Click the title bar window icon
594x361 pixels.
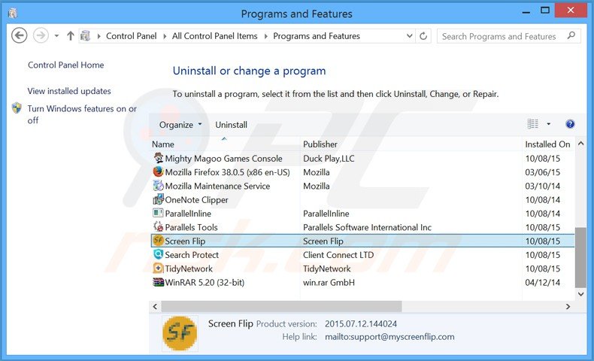[x=13, y=14]
